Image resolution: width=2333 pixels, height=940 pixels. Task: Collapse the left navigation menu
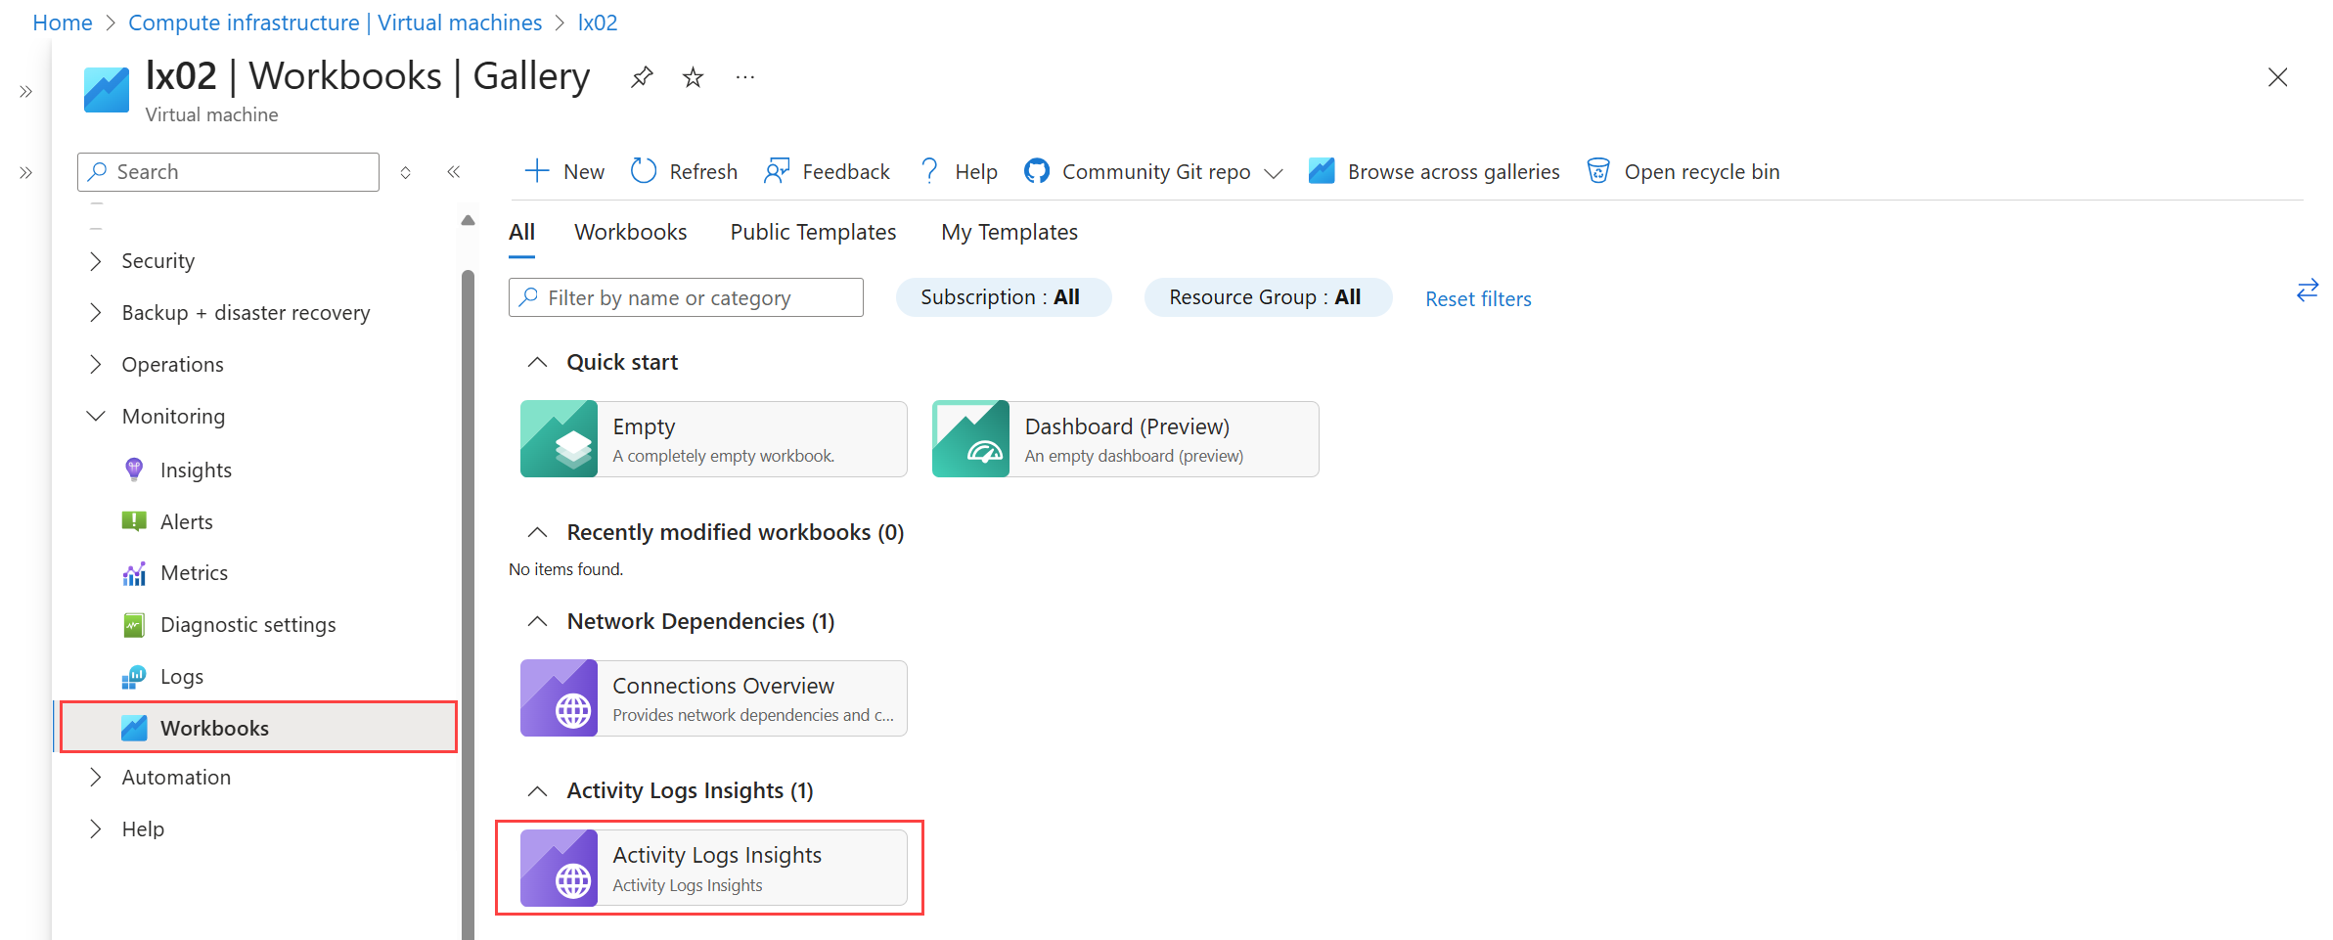coord(454,172)
